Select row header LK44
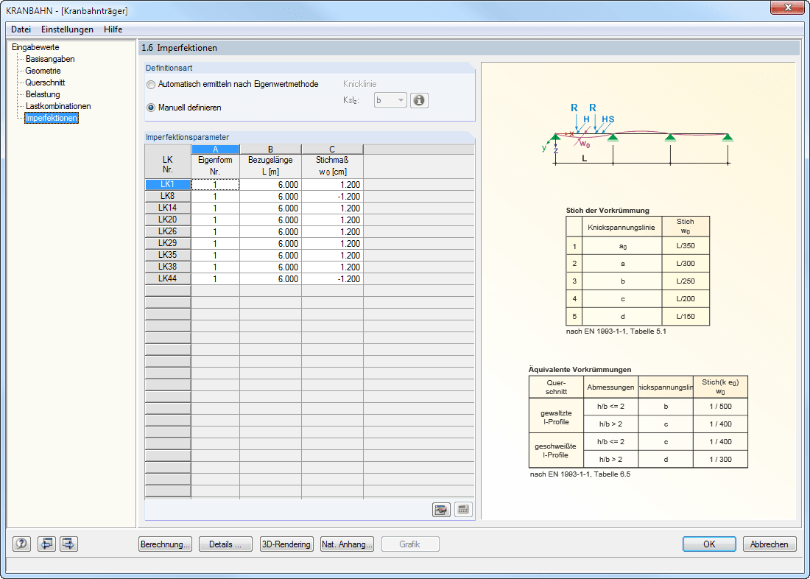The width and height of the screenshot is (810, 579). click(168, 278)
